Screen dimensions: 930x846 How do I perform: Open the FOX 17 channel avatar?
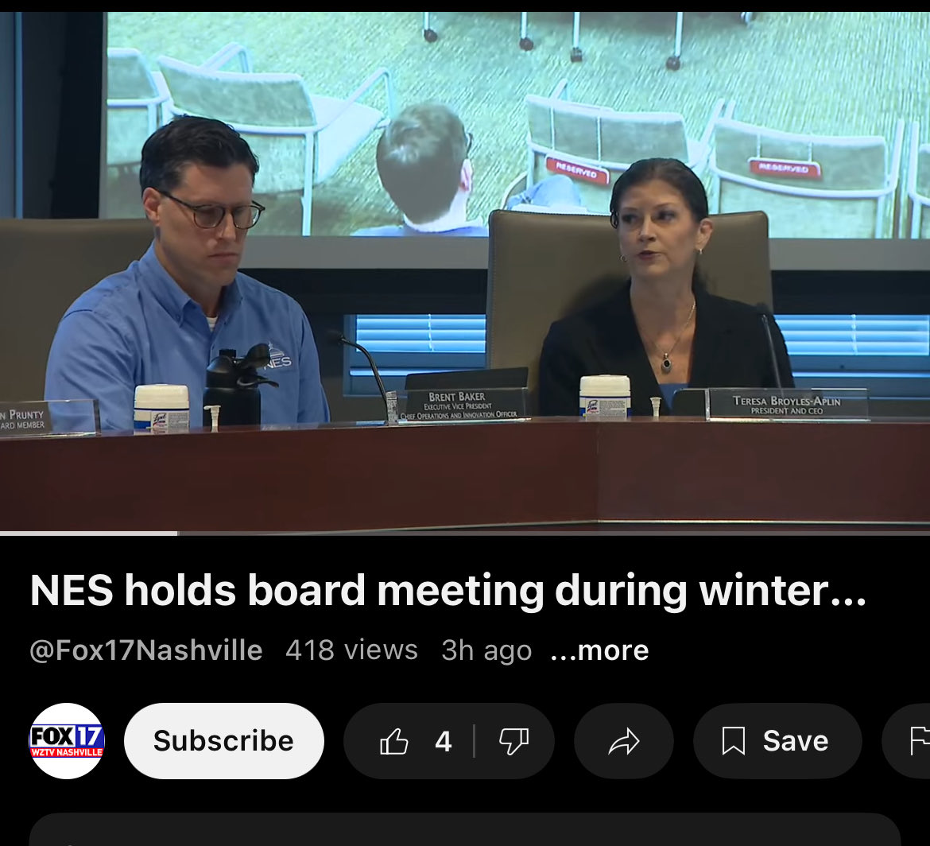coord(67,741)
